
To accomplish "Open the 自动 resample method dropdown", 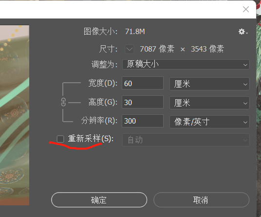I will pyautogui.click(x=186, y=140).
